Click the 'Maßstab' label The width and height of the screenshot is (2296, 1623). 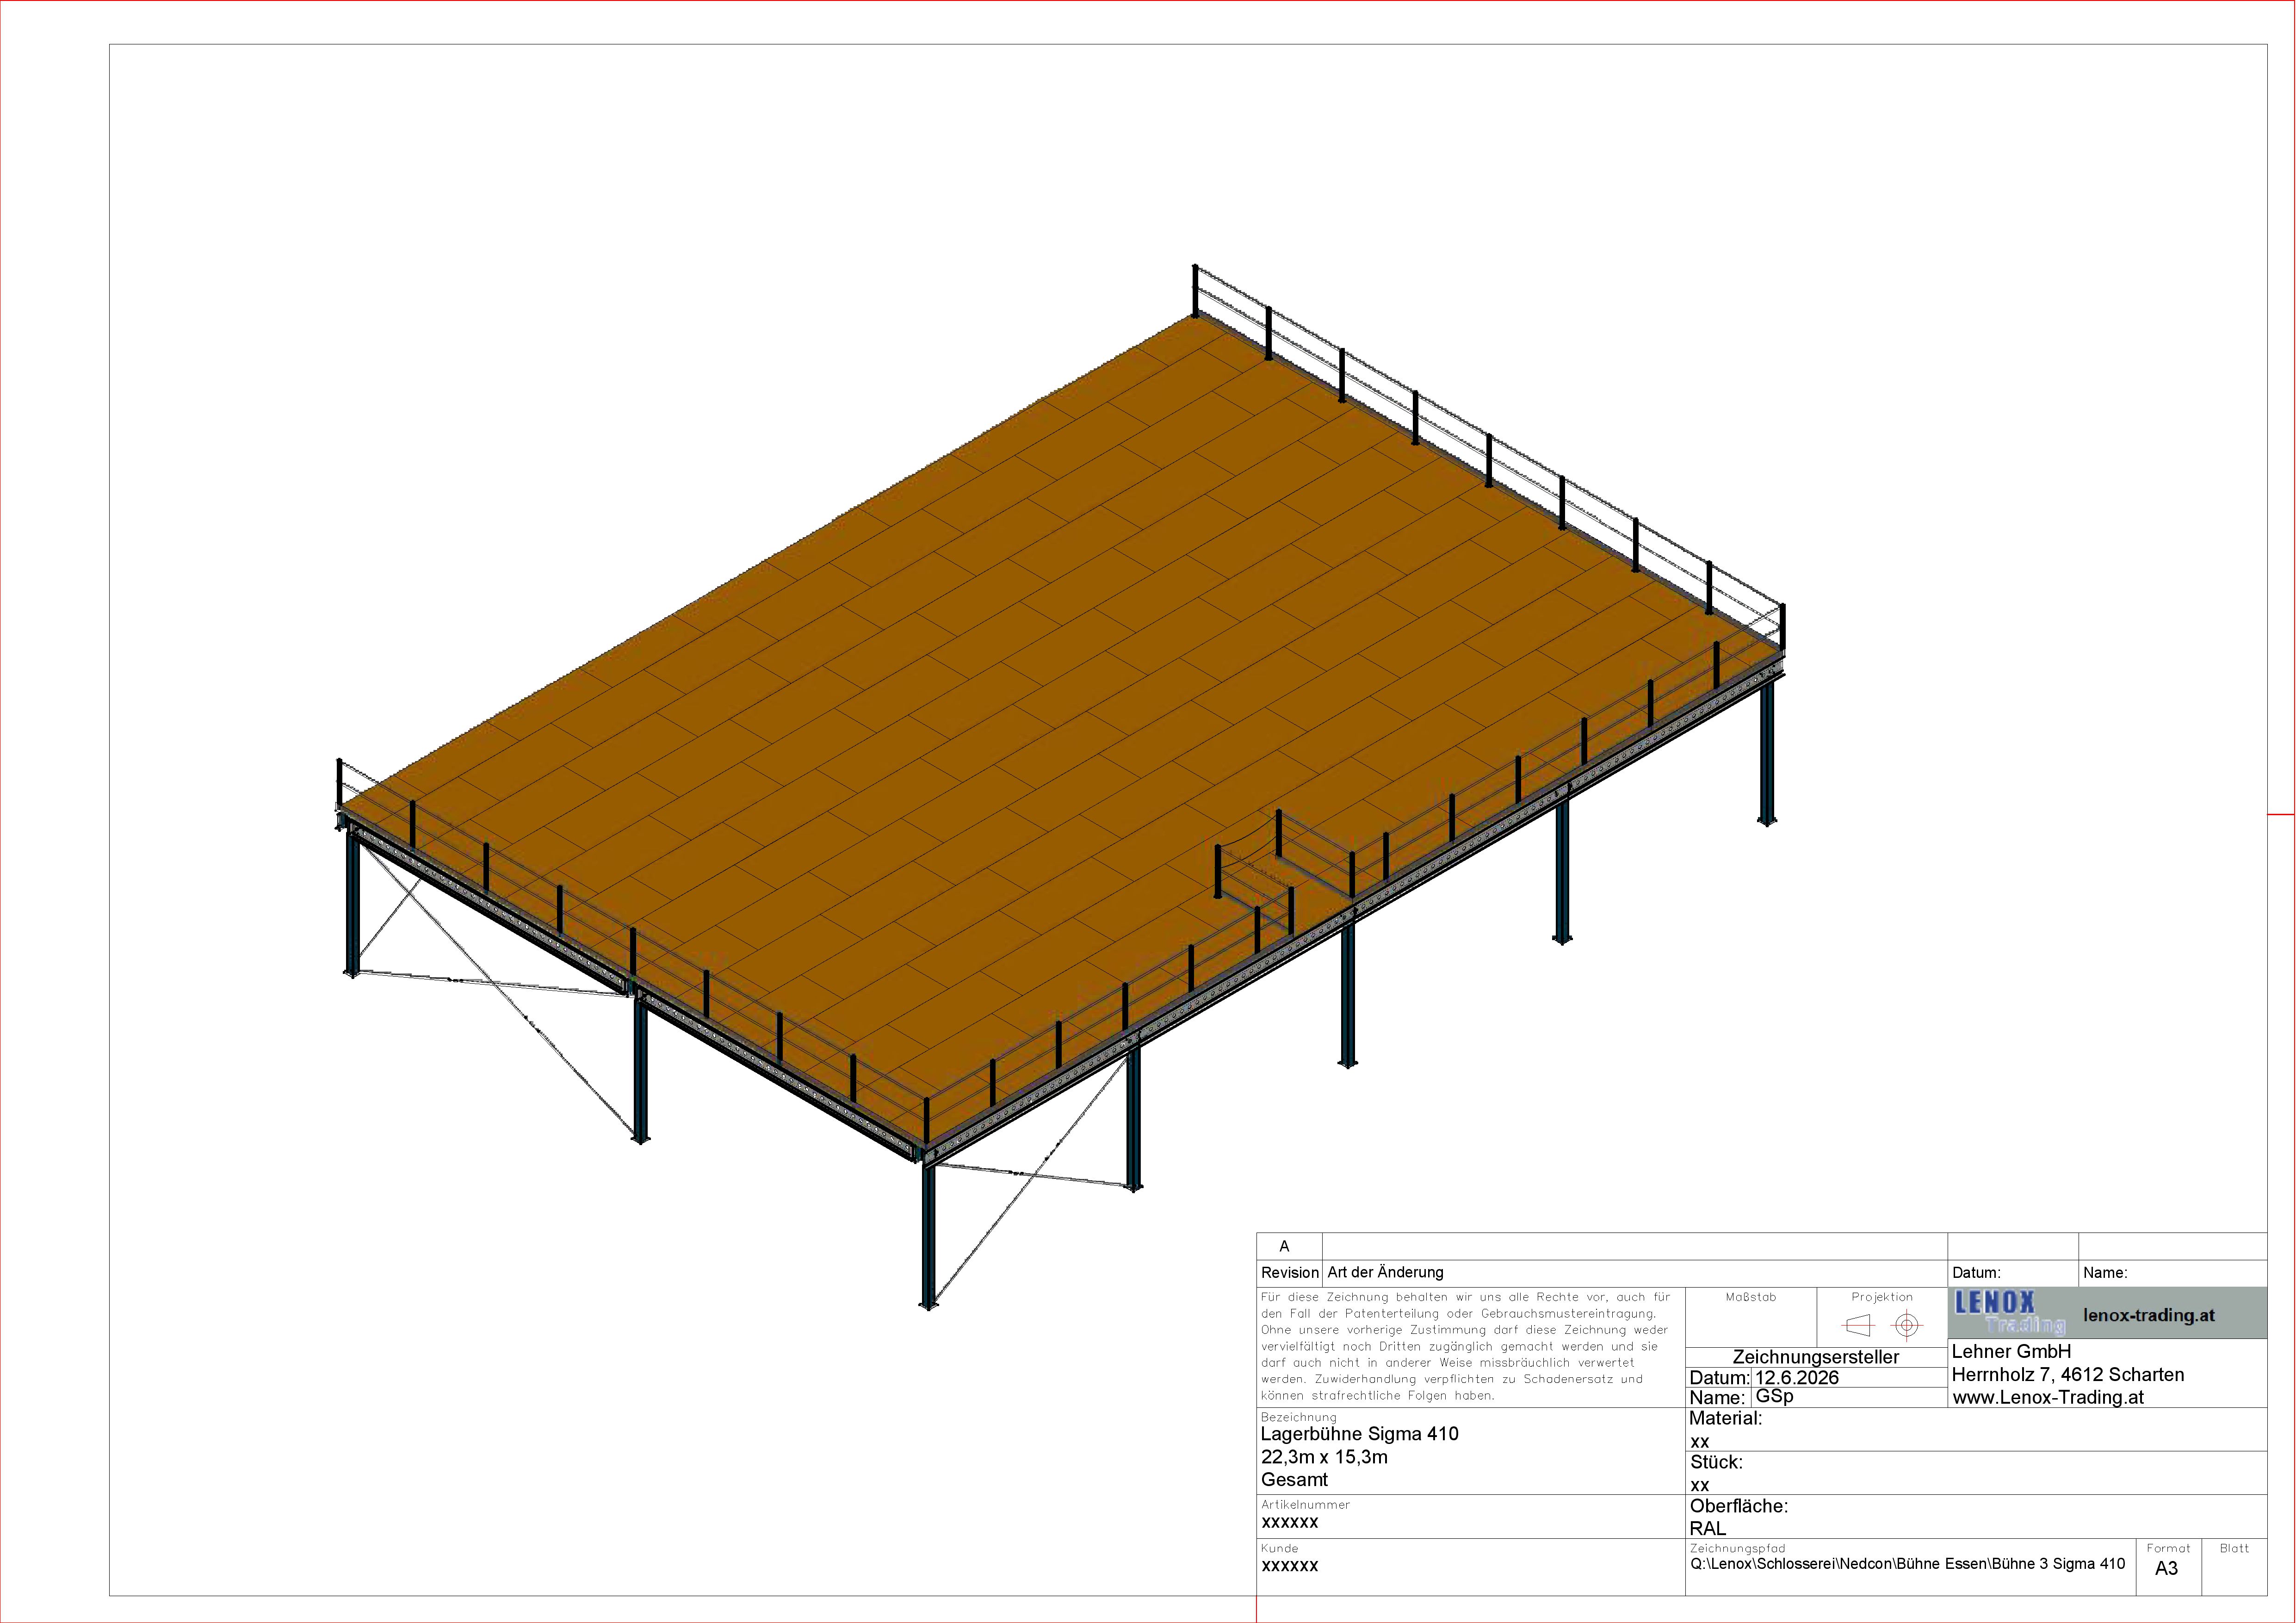tap(1751, 1297)
